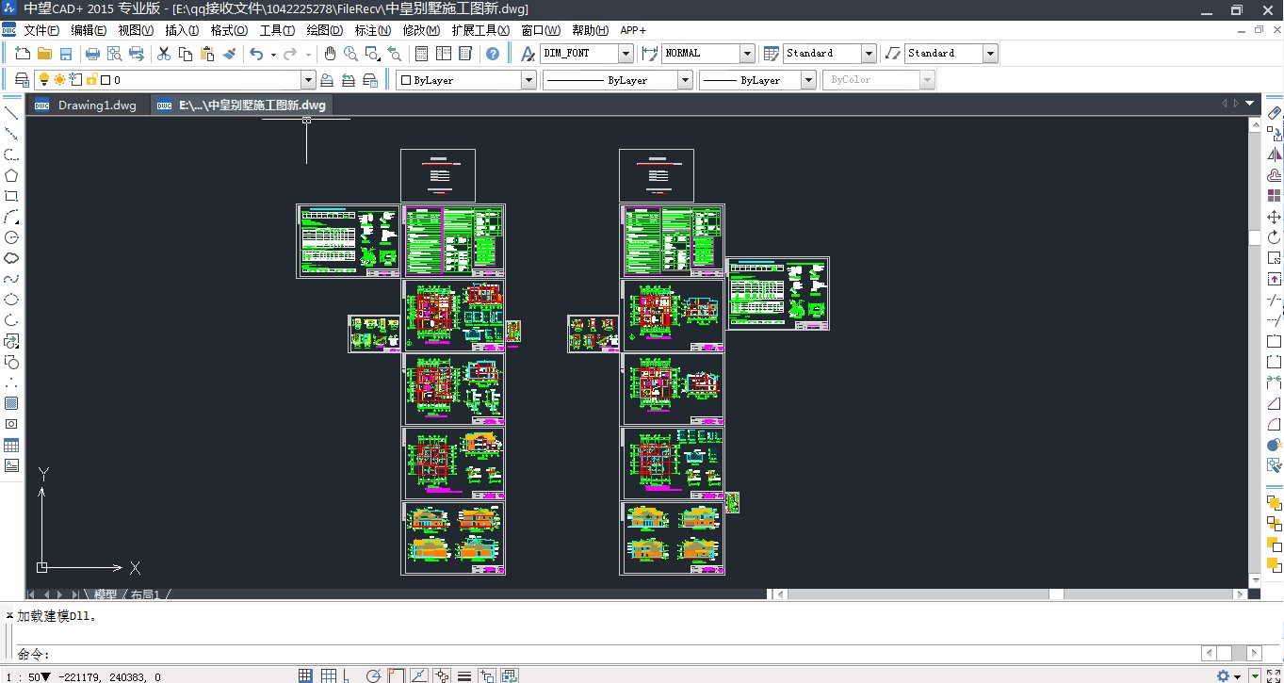Open the Layer Properties Manager icon

pyautogui.click(x=22, y=80)
